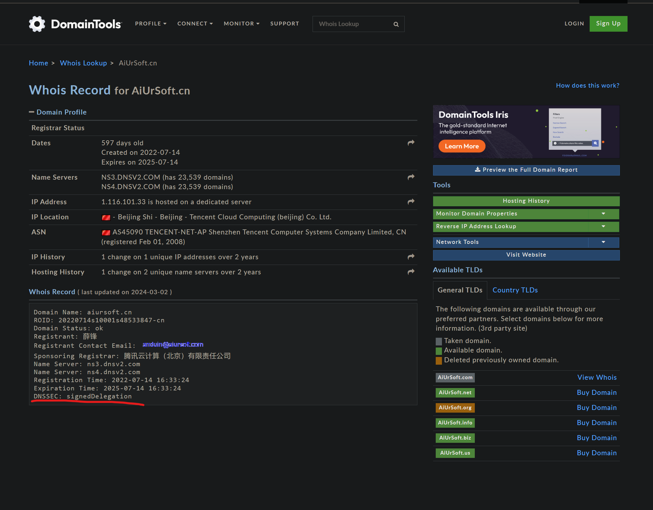This screenshot has height=510, width=653.
Task: Click the DomainTools gear logo
Action: click(37, 24)
